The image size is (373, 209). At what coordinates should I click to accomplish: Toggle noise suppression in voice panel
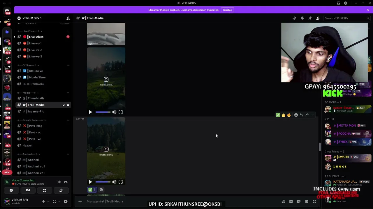click(x=59, y=182)
